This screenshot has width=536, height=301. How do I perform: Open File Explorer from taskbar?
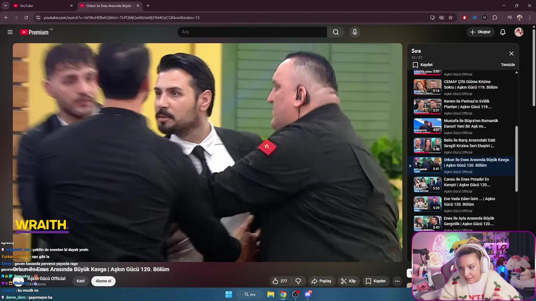coord(271,294)
